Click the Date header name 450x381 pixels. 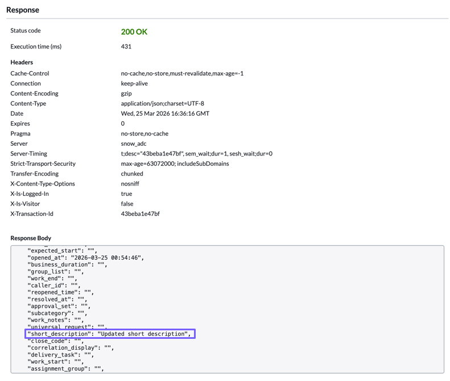pyautogui.click(x=17, y=113)
